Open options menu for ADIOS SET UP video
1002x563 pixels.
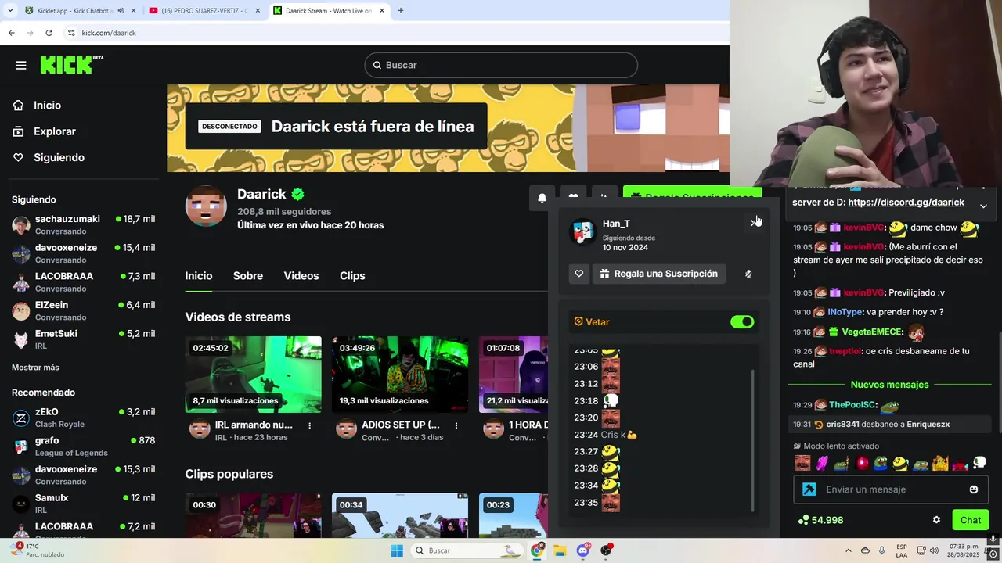(457, 425)
